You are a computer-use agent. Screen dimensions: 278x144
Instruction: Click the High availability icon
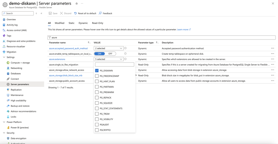click(8, 101)
